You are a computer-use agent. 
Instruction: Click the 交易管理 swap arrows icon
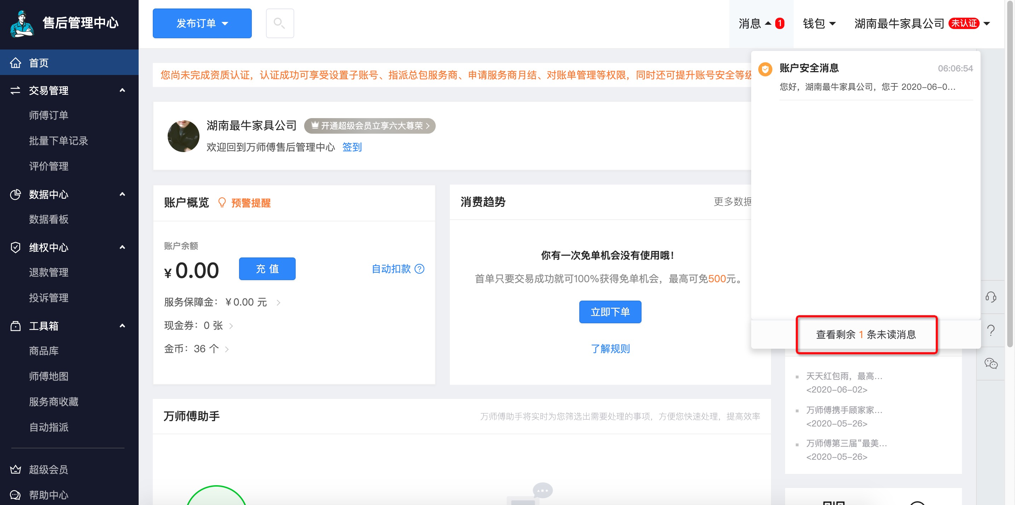(x=15, y=90)
